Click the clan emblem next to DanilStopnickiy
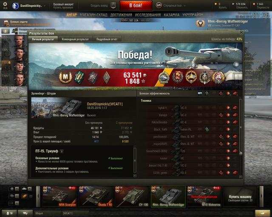This screenshot has height=217, width=272. (x=15, y=6)
